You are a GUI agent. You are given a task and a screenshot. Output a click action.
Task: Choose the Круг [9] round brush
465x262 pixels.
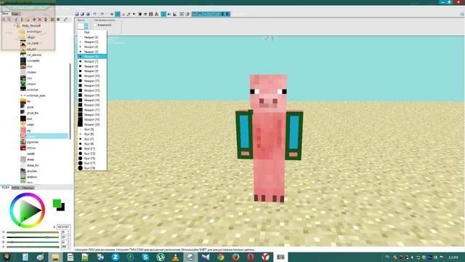[x=92, y=144]
